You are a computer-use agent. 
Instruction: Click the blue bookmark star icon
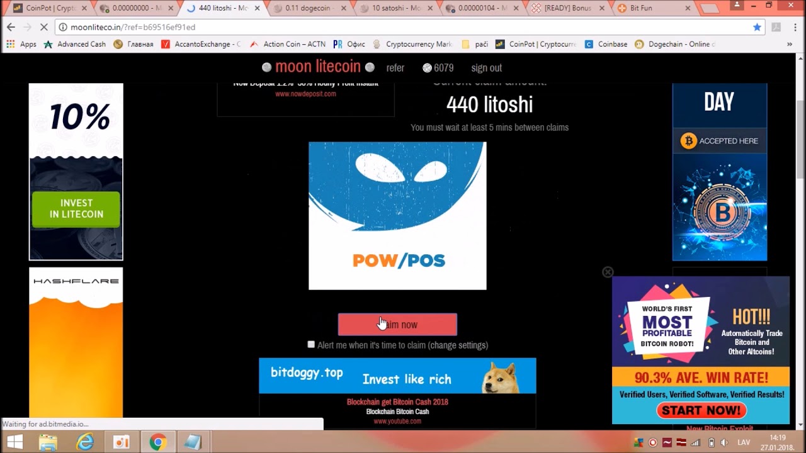click(757, 27)
